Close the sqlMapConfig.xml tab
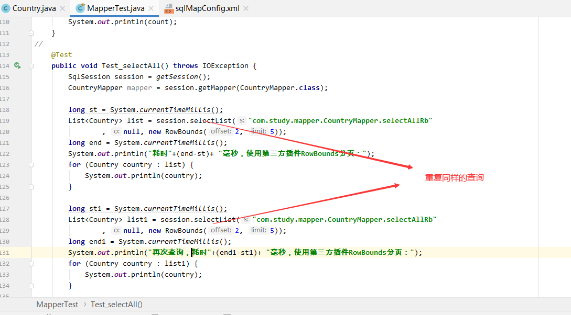 coord(246,8)
